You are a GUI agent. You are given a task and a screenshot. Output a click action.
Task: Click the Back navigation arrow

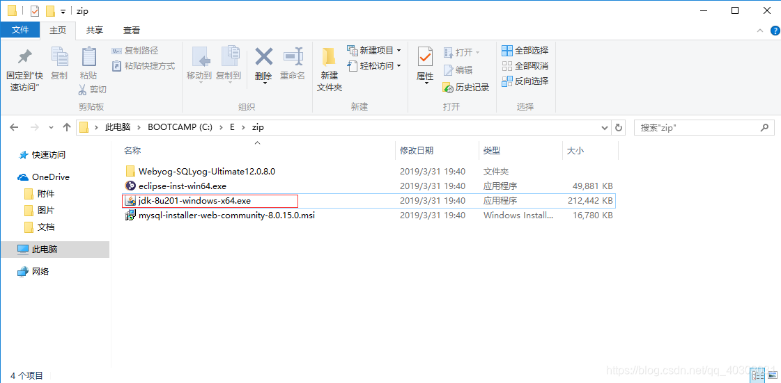coord(15,127)
